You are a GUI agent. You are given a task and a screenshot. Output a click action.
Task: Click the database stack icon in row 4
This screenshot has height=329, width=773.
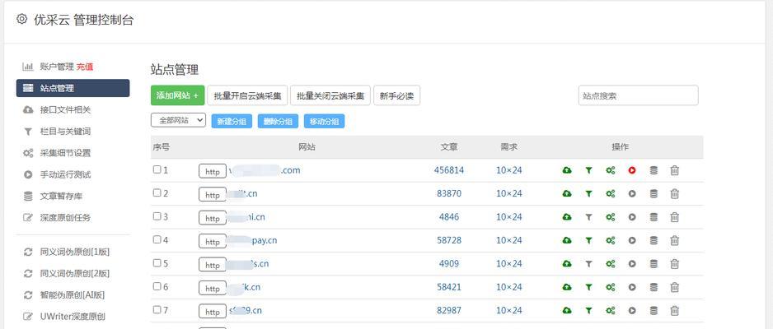[x=654, y=240]
